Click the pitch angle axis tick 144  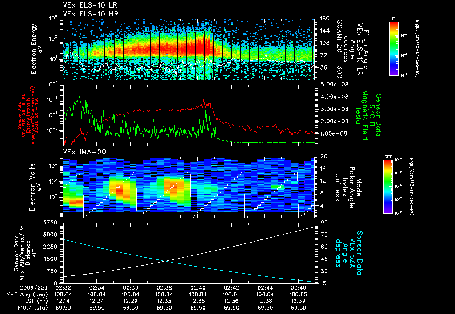coord(324,31)
